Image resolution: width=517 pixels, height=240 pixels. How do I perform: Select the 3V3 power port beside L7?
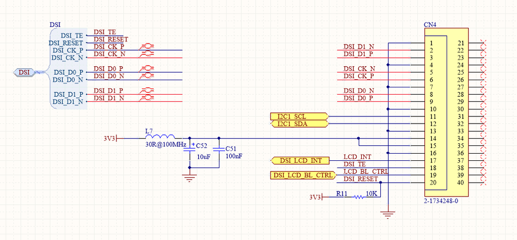point(110,139)
